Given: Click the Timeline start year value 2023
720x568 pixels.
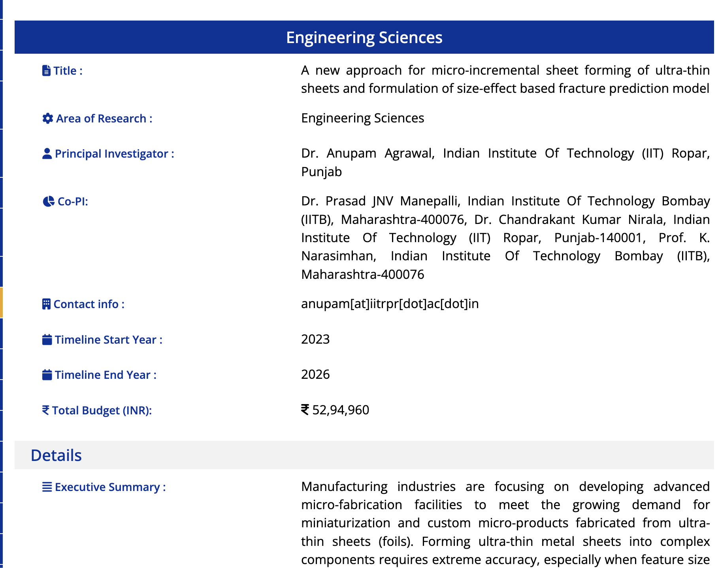Looking at the screenshot, I should [315, 339].
